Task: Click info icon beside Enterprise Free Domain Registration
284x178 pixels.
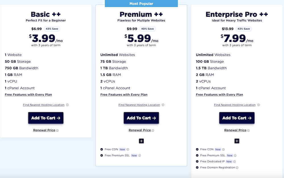Action: pyautogui.click(x=237, y=168)
